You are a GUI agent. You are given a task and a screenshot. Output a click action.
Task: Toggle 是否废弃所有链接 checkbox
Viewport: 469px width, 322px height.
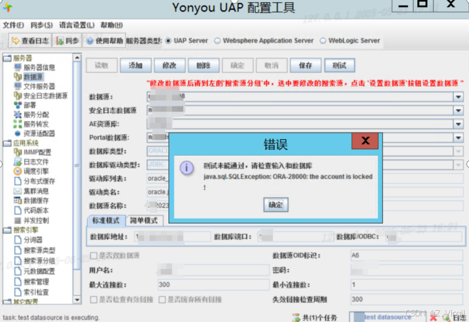[x=162, y=300]
